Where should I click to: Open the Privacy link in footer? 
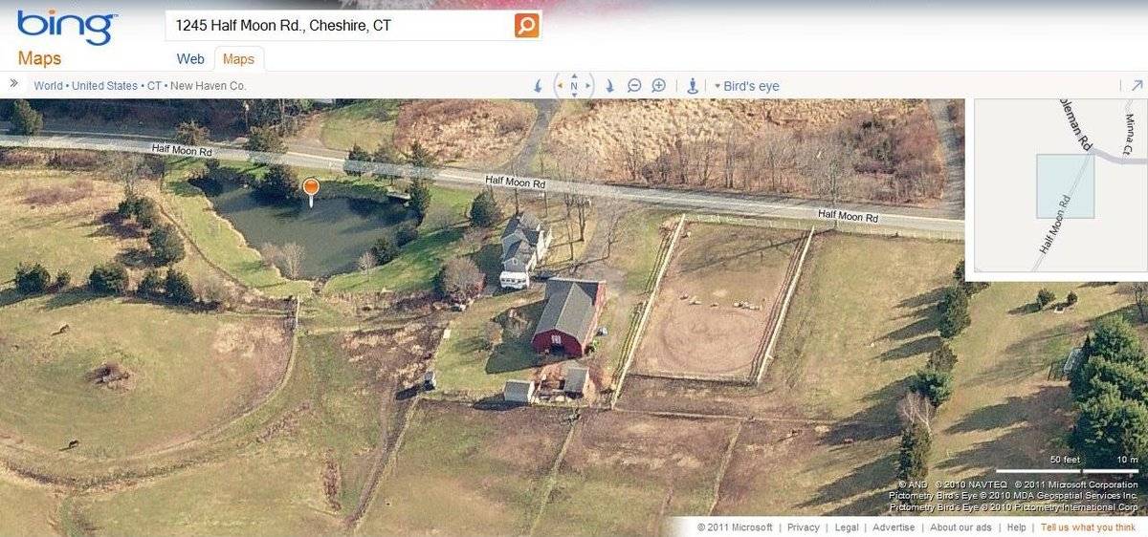click(804, 527)
